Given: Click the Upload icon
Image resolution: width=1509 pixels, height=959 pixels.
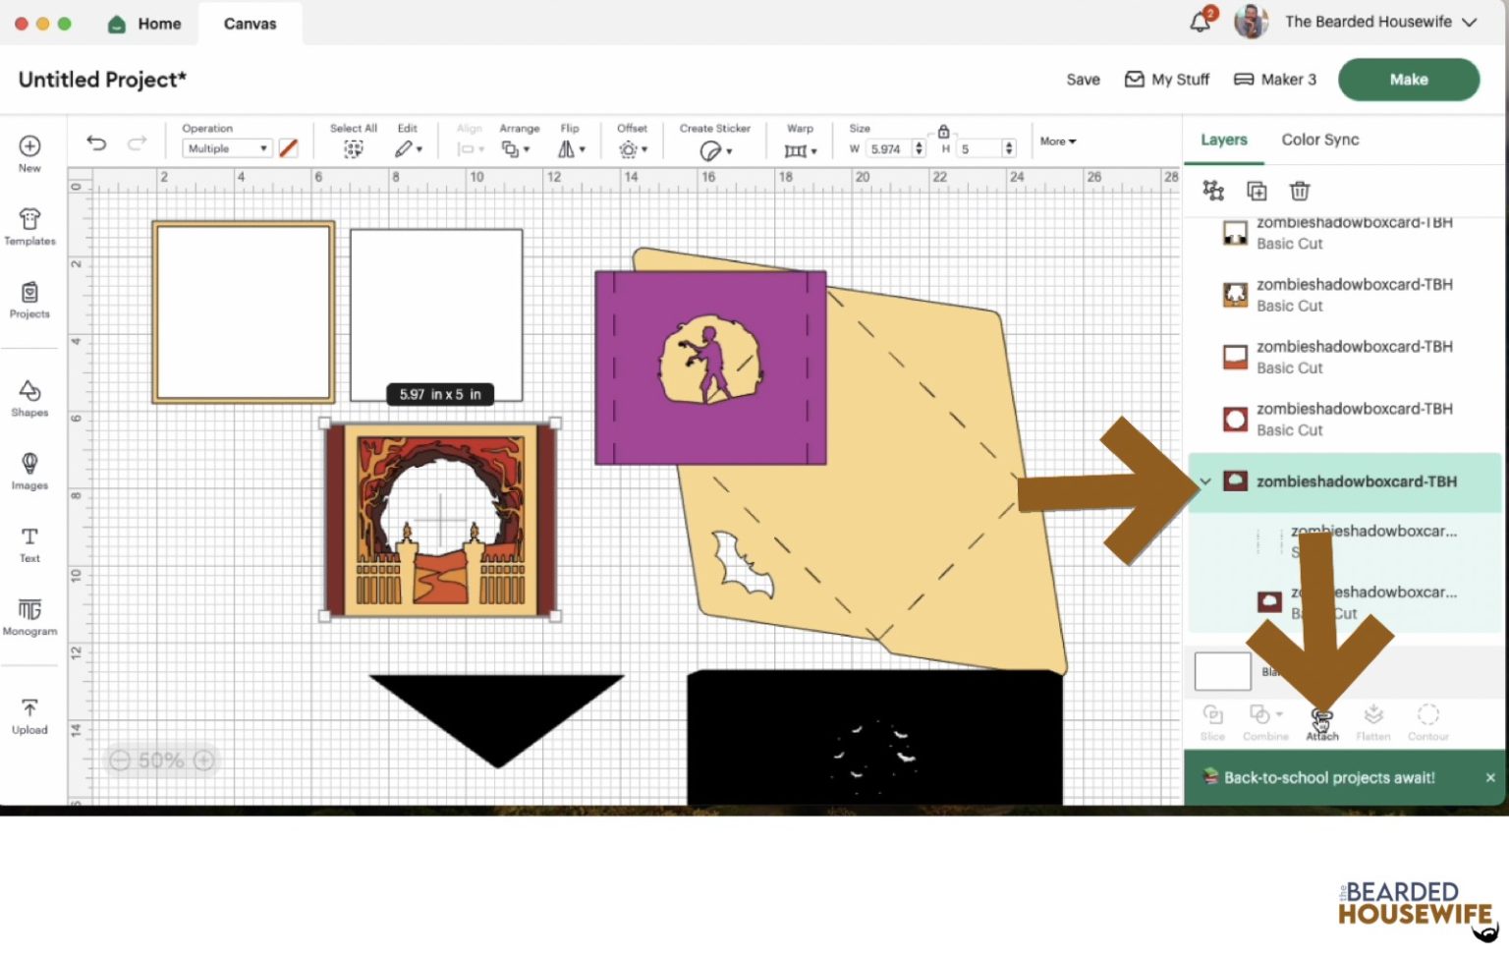Looking at the screenshot, I should click(29, 715).
